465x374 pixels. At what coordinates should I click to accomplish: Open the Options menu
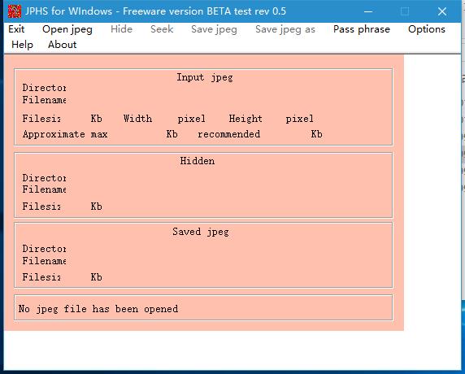point(427,29)
